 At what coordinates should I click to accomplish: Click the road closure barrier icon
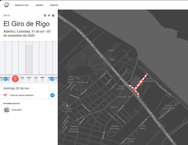(x=5, y=95)
